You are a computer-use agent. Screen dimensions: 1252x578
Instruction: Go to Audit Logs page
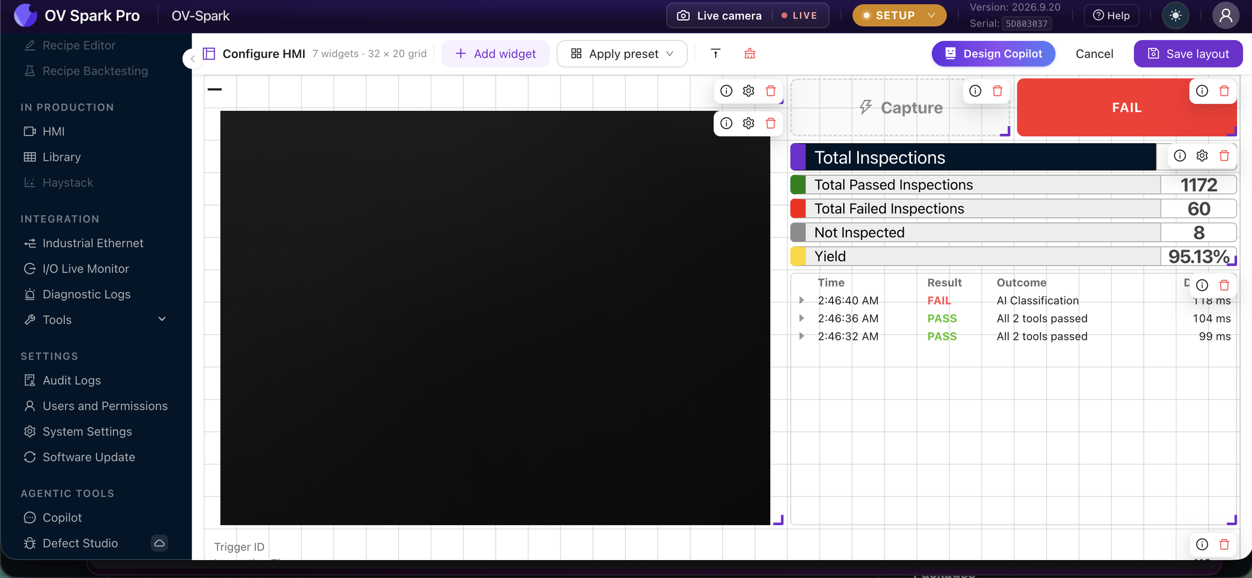click(72, 380)
